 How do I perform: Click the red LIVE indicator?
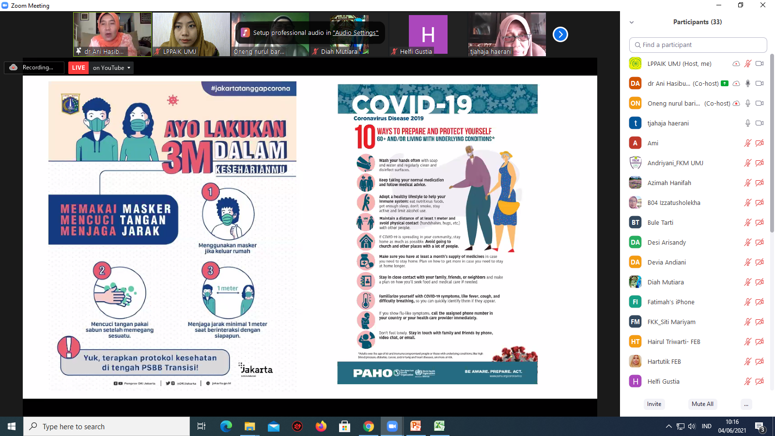78,68
